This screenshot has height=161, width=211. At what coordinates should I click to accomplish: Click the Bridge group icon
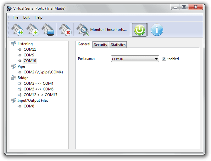pos(14,78)
